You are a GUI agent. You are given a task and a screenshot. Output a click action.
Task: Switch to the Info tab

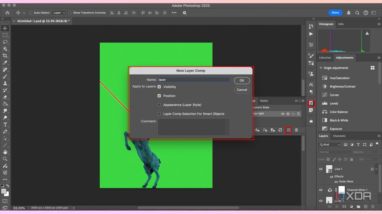click(341, 24)
